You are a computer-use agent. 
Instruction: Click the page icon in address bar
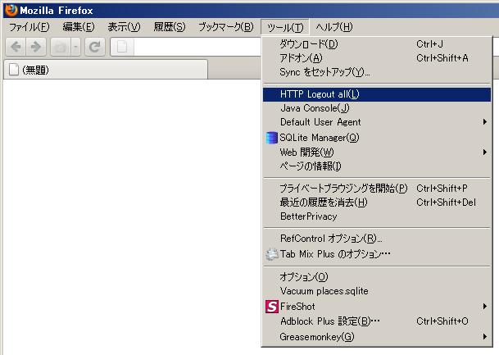click(120, 47)
